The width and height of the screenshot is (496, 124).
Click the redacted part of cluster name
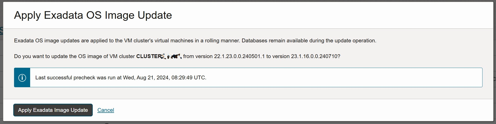click(171, 56)
